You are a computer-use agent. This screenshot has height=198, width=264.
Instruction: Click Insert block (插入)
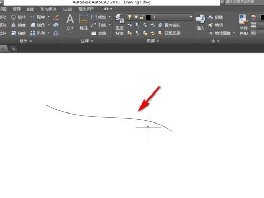[x=200, y=22]
